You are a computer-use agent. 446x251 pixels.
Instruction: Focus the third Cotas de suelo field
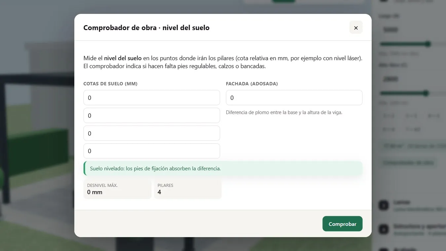(152, 133)
